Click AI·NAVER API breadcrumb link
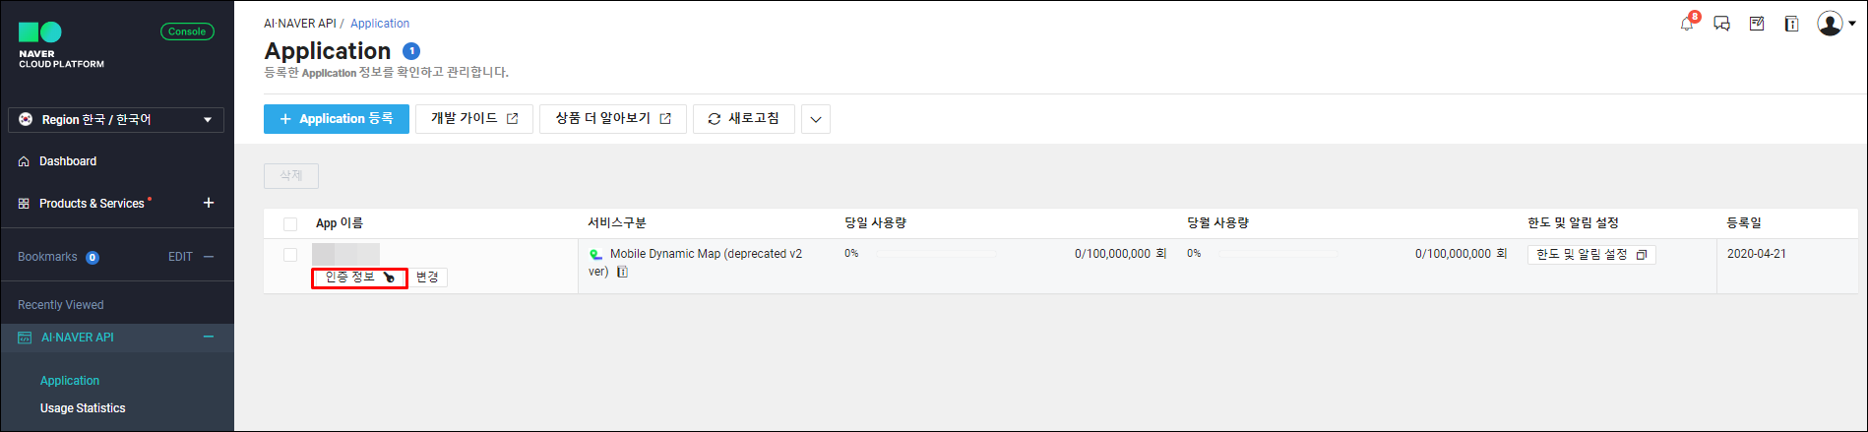 click(x=300, y=24)
